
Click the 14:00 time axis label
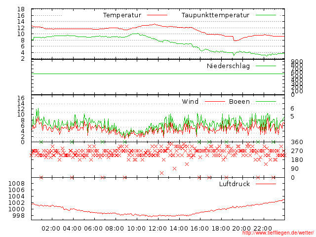click(179, 229)
